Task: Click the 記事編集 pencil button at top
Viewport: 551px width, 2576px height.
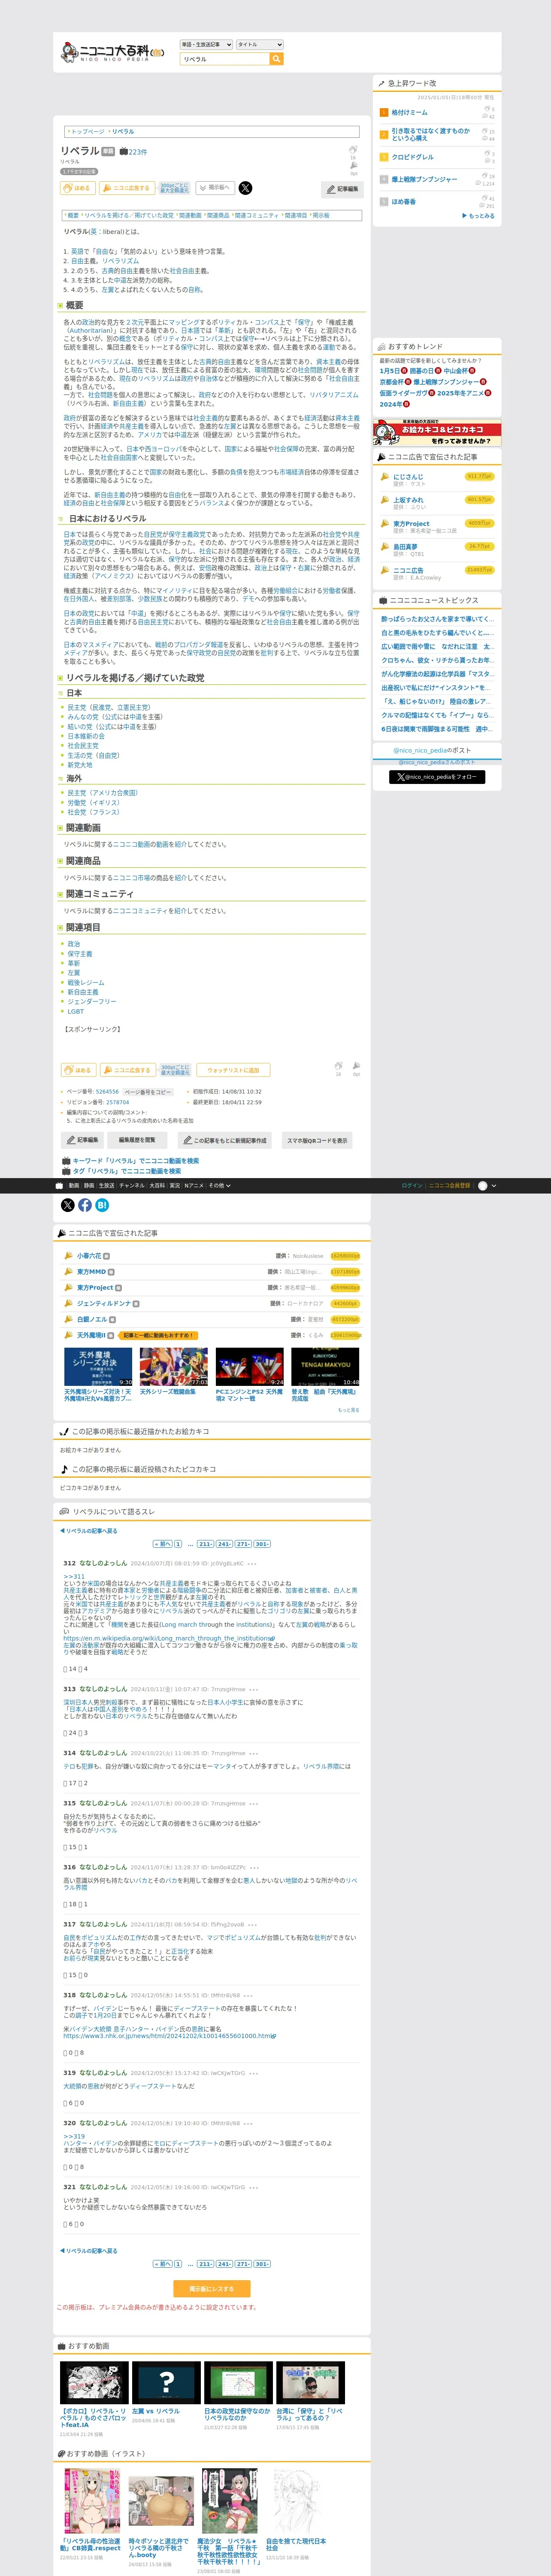Action: (342, 189)
